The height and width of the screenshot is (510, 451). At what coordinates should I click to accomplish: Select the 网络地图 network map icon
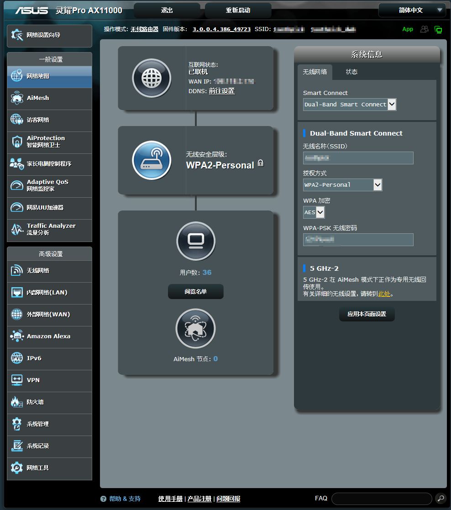[17, 76]
